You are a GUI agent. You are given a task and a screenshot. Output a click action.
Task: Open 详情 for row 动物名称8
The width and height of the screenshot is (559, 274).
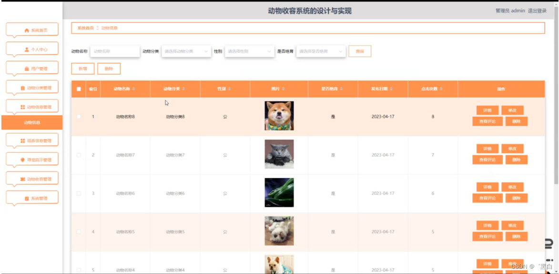pos(488,110)
